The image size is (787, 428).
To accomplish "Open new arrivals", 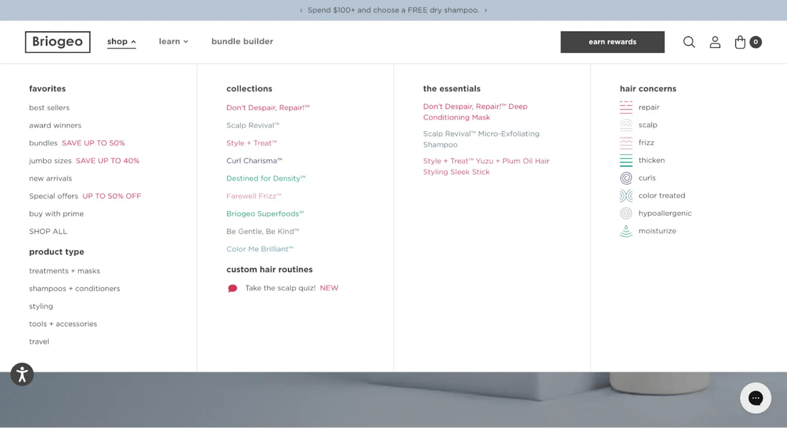I will click(50, 178).
